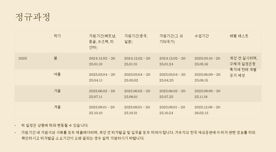Viewport: 276px width, 152px height.
Task: Click the visa note starting 지원기간 내 지원서와
Action: (x=138, y=135)
